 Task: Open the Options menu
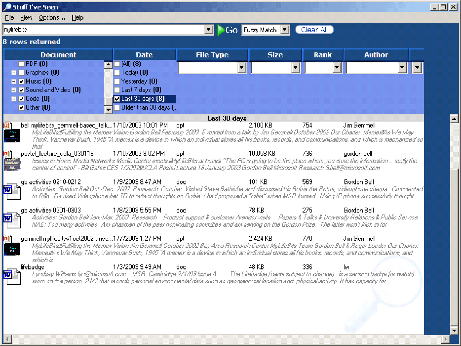point(52,18)
